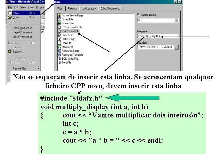Viewport: 222px width, 166px height.
Task: Click the HTML Page icon
Action: click(60, 39)
